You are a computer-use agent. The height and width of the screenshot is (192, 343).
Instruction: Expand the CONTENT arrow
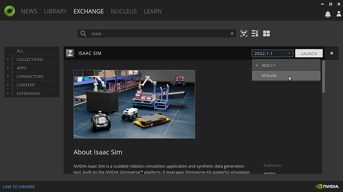tap(8, 85)
